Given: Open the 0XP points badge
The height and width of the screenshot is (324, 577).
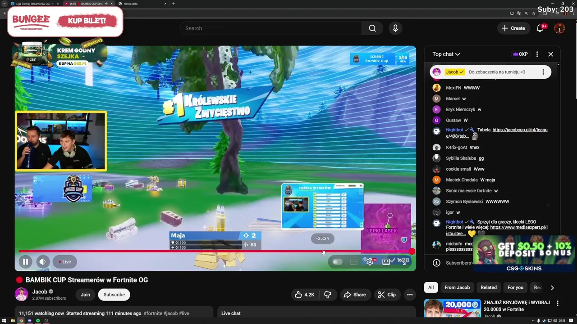Looking at the screenshot, I should pyautogui.click(x=520, y=54).
